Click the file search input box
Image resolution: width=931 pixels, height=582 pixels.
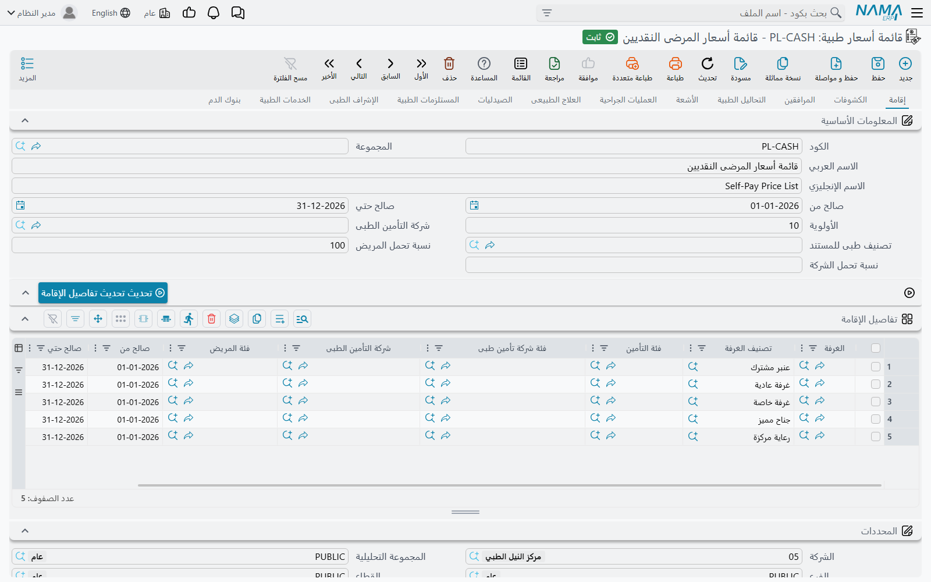coord(690,13)
